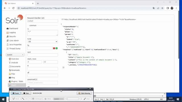Click the fq filter query field
Screen dimensions: 182x102
click(x=40, y=48)
